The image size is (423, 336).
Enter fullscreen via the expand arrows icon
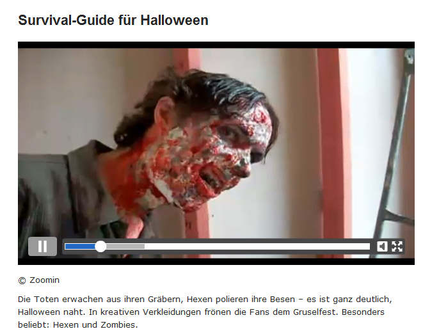(x=397, y=246)
